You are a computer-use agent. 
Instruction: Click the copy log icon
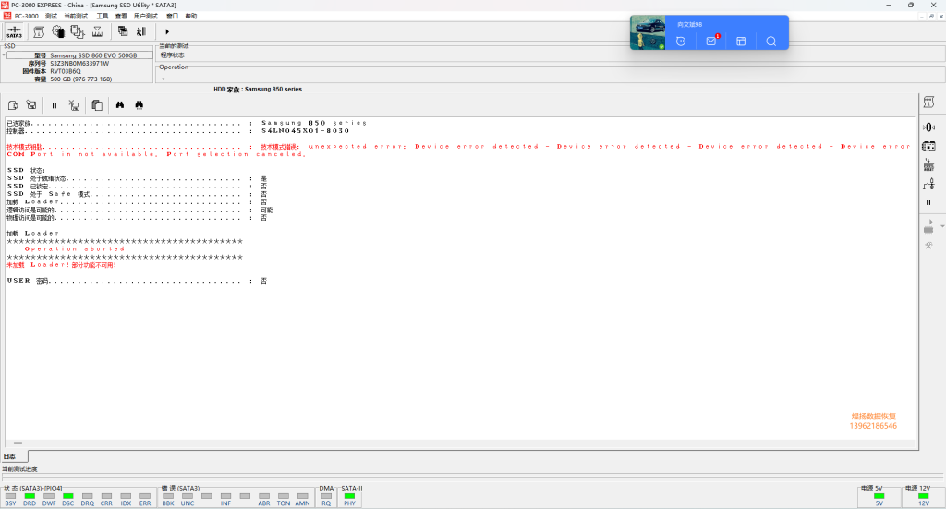click(97, 105)
